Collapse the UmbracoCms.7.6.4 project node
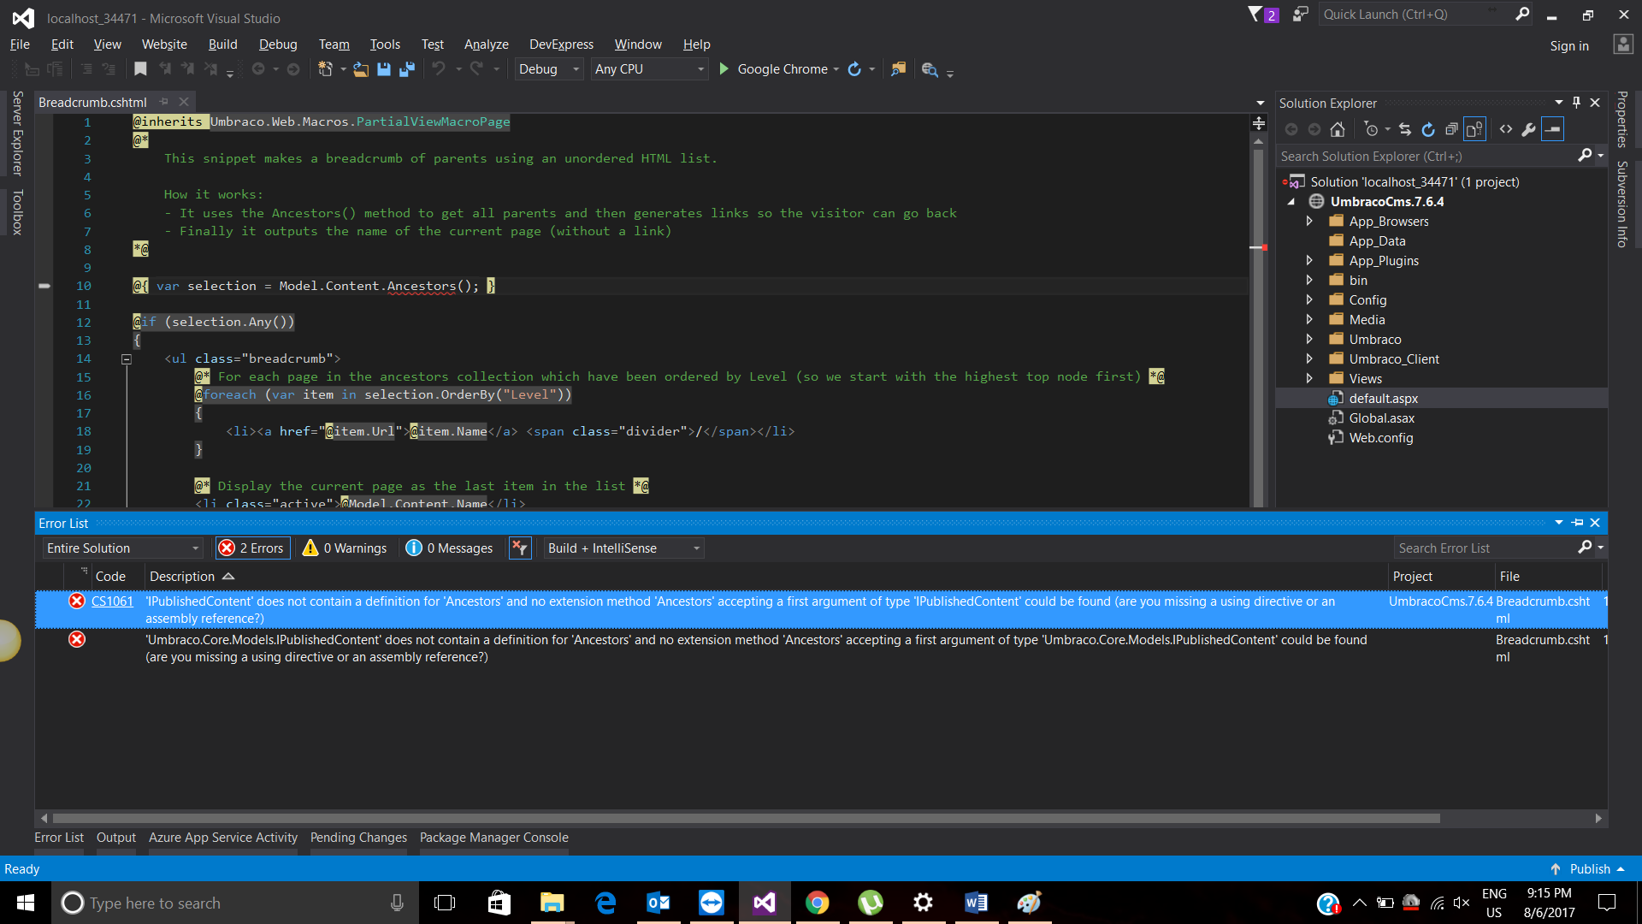The height and width of the screenshot is (924, 1642). click(x=1291, y=202)
